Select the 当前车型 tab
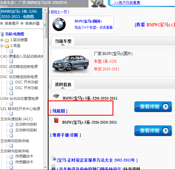Viewport: 175px width, 170px height. pyautogui.click(x=63, y=42)
